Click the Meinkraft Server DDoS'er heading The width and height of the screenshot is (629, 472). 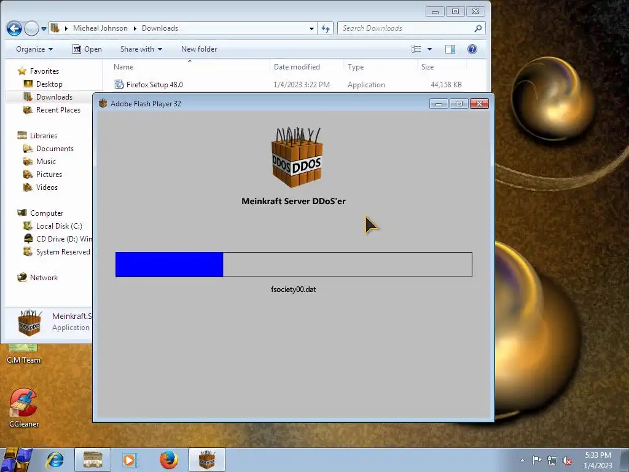(293, 201)
